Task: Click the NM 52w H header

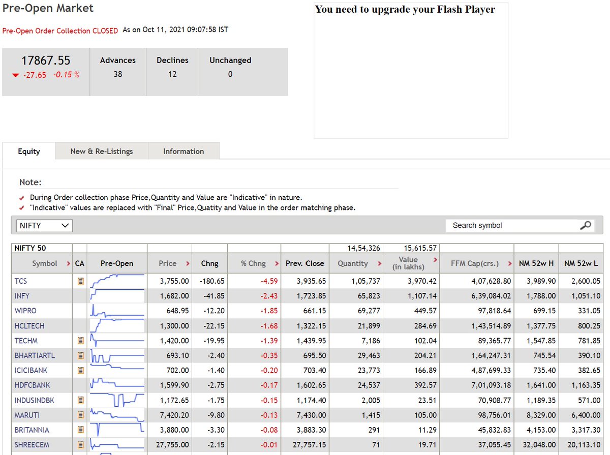Action: point(536,263)
